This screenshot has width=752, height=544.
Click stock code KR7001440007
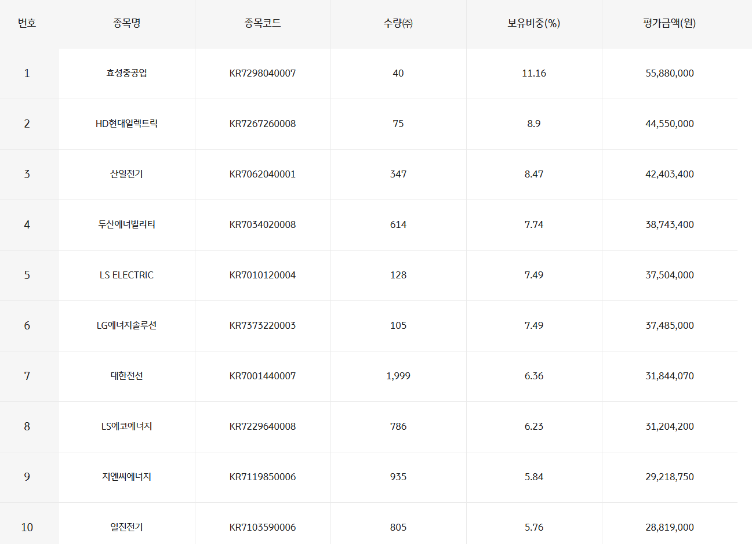(263, 376)
